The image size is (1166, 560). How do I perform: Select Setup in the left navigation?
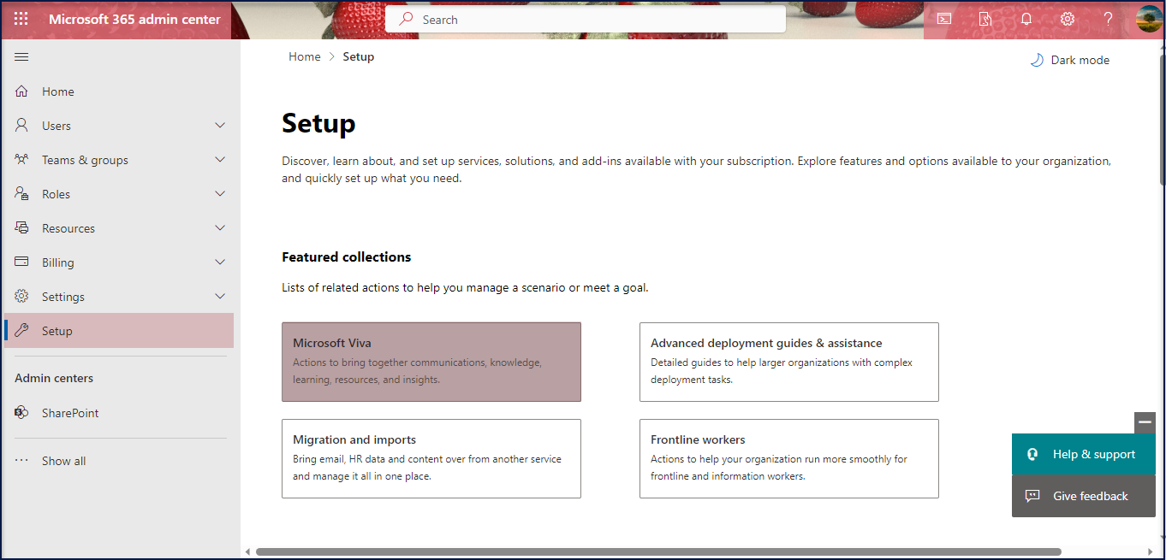[58, 330]
